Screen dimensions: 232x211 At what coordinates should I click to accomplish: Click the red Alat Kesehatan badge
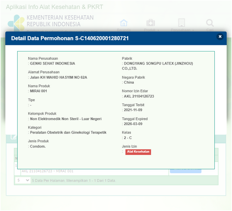coord(138,152)
